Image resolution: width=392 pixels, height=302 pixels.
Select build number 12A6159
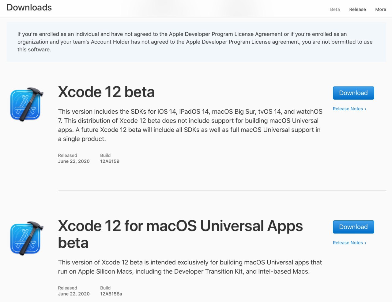(x=110, y=161)
